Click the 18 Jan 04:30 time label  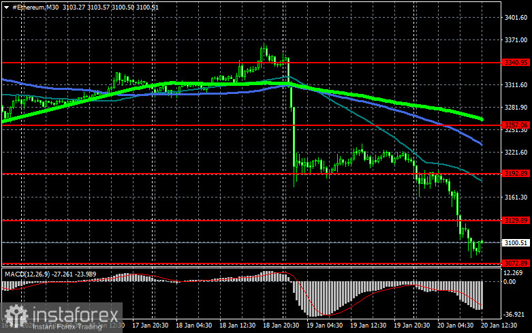pos(193,326)
